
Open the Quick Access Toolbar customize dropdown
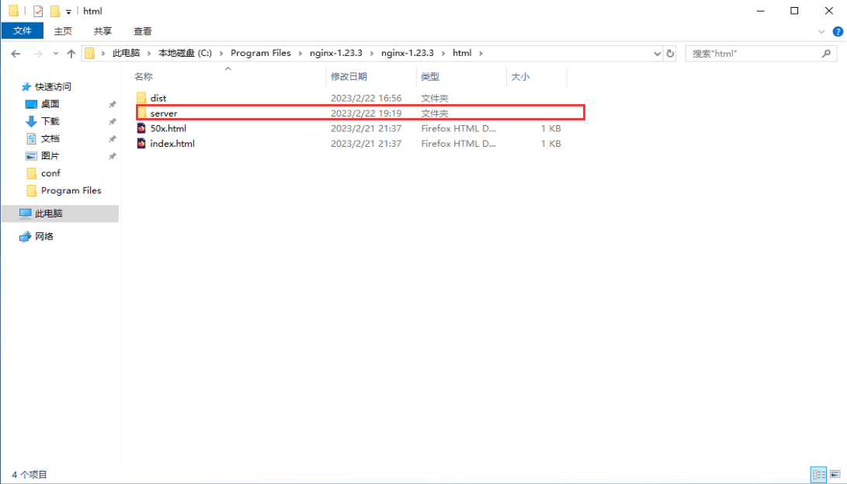pyautogui.click(x=68, y=10)
